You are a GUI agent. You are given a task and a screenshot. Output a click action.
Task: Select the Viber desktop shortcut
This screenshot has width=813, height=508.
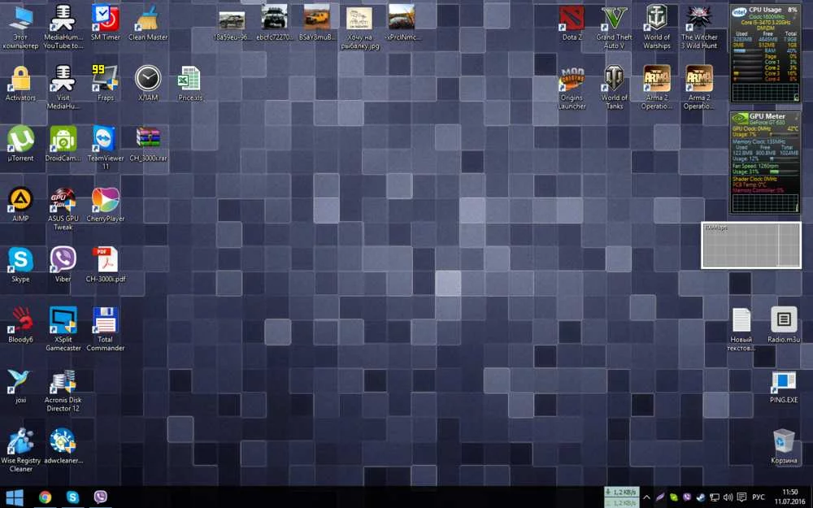click(x=63, y=265)
